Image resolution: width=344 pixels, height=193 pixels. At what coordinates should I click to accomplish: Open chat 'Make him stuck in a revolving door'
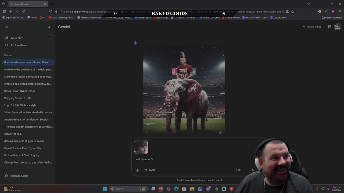[28, 77]
